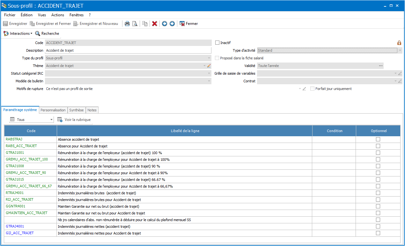Toggle Proposé dans la fiche salarié checkbox

(217, 58)
